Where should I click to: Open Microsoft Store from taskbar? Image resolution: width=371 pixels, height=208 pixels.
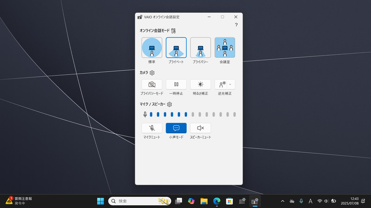[x=229, y=201]
